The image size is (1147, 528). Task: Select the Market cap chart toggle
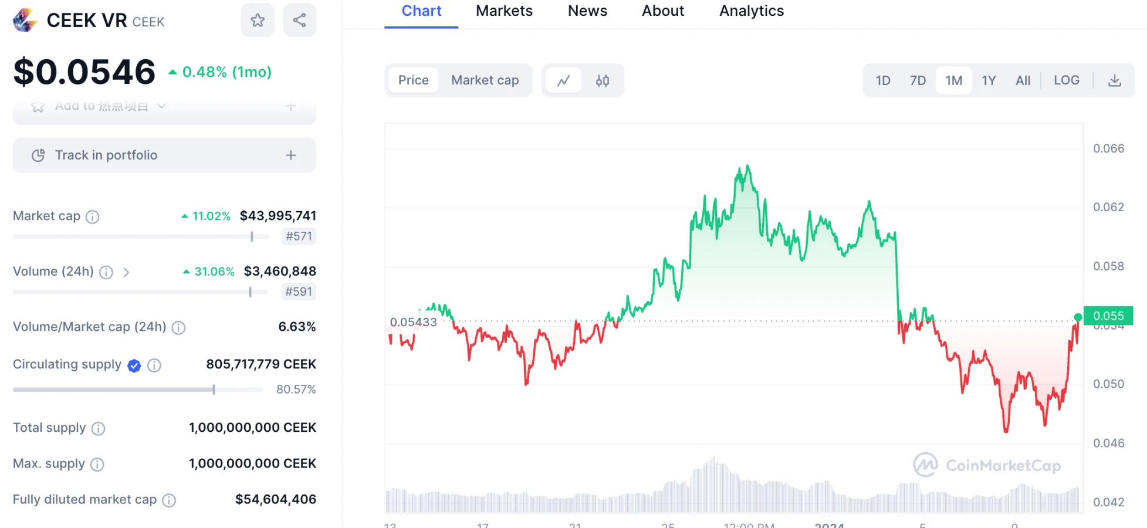(x=485, y=80)
